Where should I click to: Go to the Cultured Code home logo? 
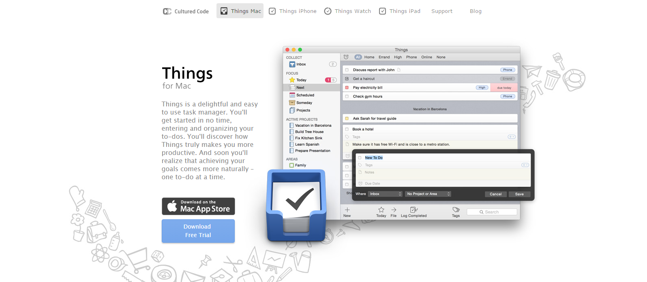pos(186,11)
